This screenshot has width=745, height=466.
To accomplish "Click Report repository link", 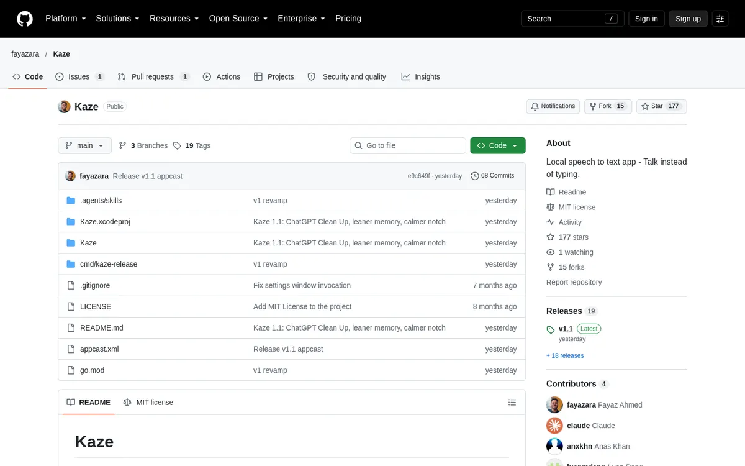I will tap(574, 282).
